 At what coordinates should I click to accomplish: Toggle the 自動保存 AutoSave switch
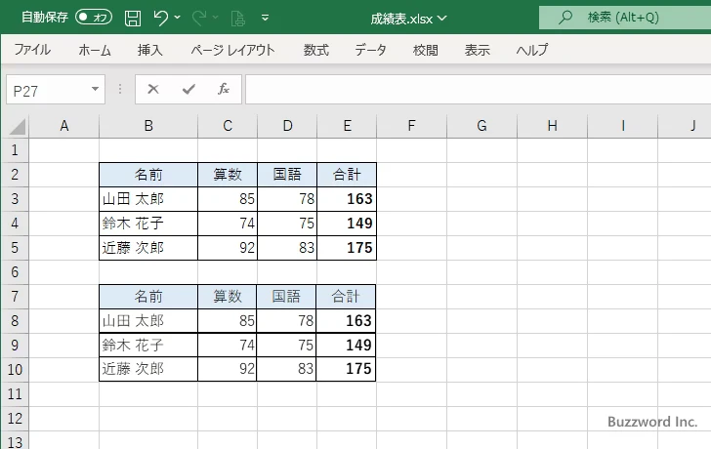click(x=94, y=18)
